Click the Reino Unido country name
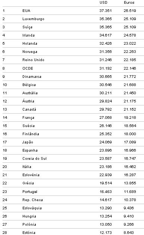144x235 pixels. tap(33, 60)
